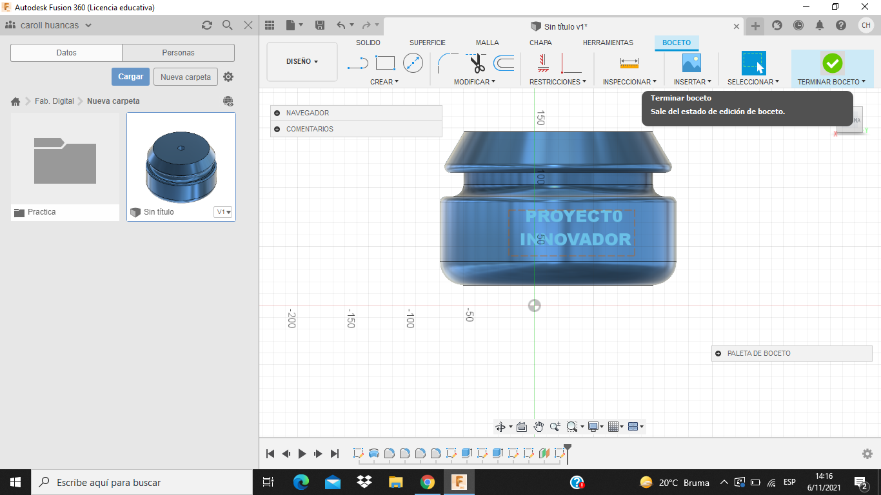
Task: Switch to the SOLIDO tab
Action: point(368,43)
